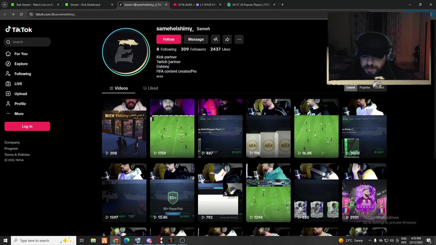
Task: Open the LIVE section
Action: (x=18, y=84)
